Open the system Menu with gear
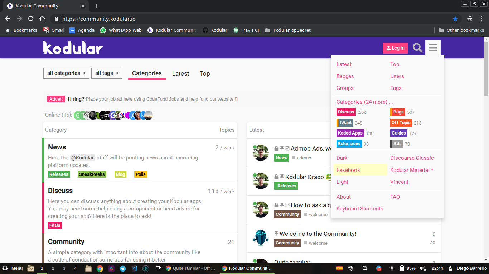The width and height of the screenshot is (489, 274). pos(13,268)
